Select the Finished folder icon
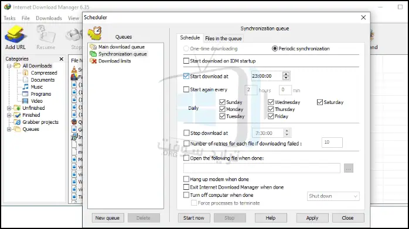The width and height of the screenshot is (409, 229). (x=17, y=115)
